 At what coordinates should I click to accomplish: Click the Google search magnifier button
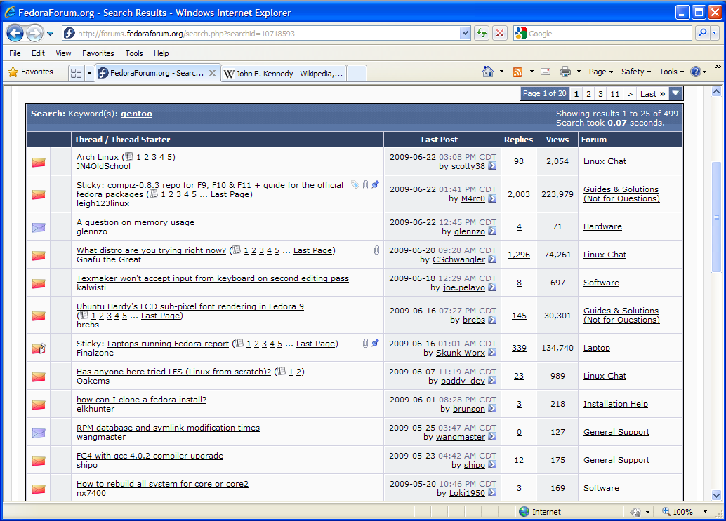pos(703,33)
